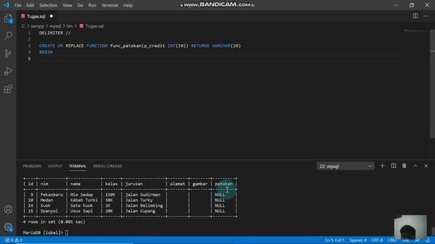Open the Source Control view
The width and height of the screenshot is (435, 244).
(x=8, y=54)
